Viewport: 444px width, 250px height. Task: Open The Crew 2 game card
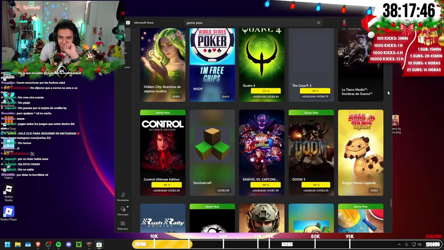[x=311, y=65]
